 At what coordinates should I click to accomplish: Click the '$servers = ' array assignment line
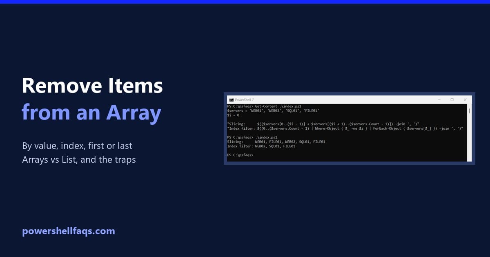point(273,110)
